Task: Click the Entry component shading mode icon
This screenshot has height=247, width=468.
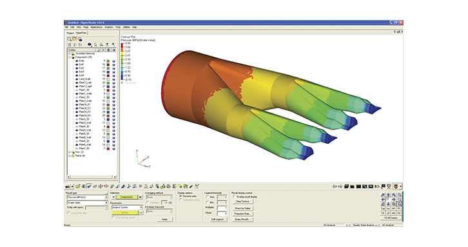Action: pos(113,61)
